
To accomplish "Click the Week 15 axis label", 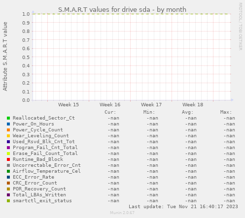I will point(69,104).
